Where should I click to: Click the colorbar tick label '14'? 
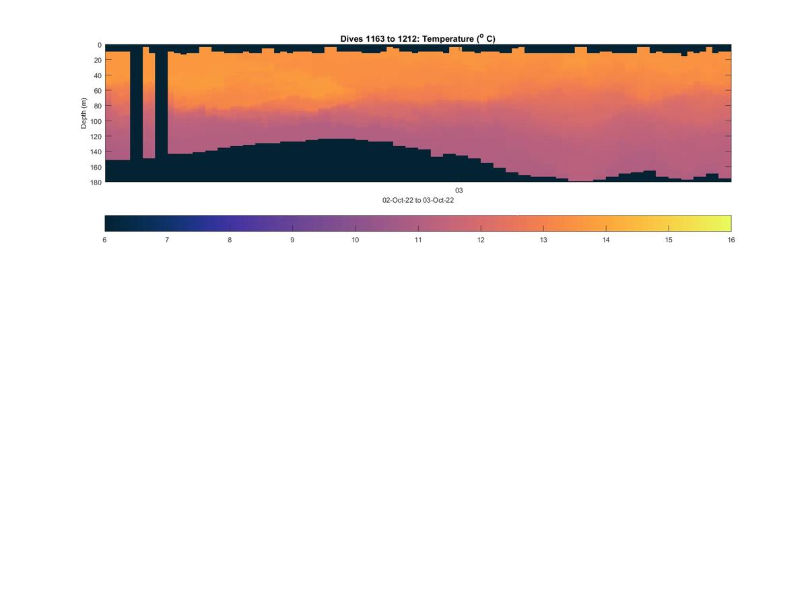[606, 240]
